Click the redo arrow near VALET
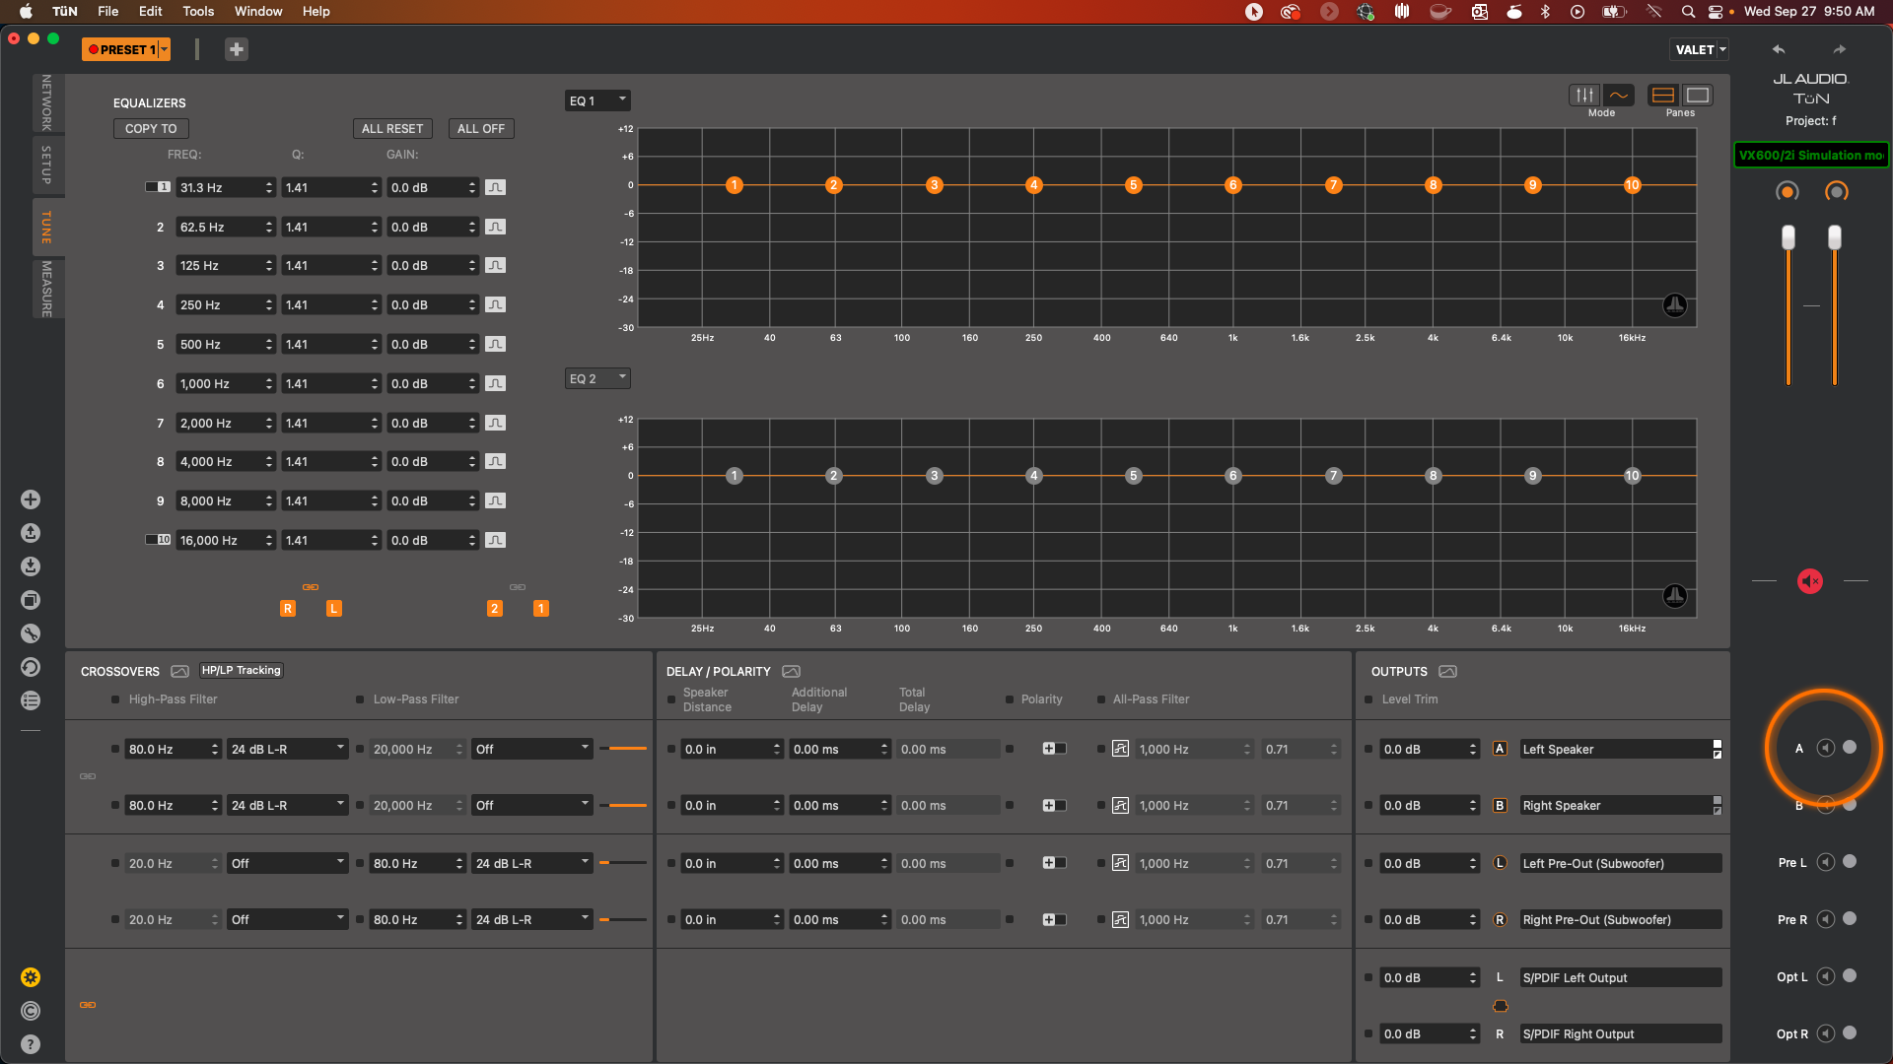This screenshot has height=1064, width=1893. (1839, 49)
